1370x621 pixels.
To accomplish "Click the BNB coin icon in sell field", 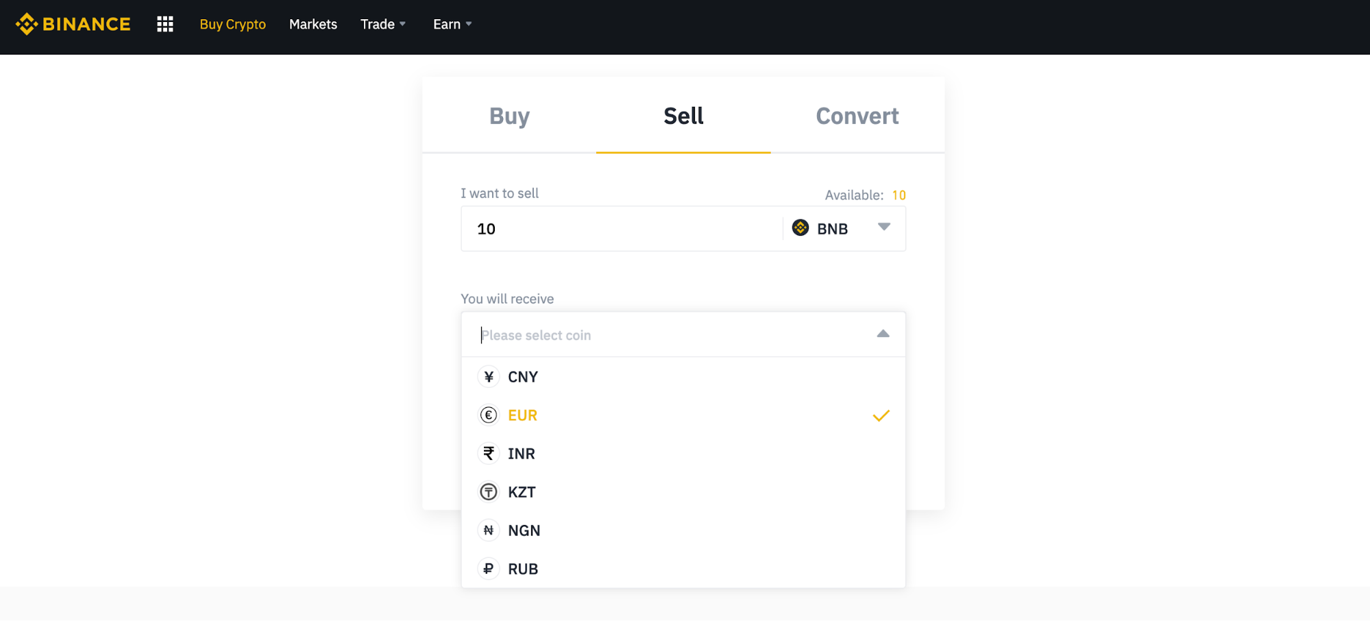I will pos(800,228).
